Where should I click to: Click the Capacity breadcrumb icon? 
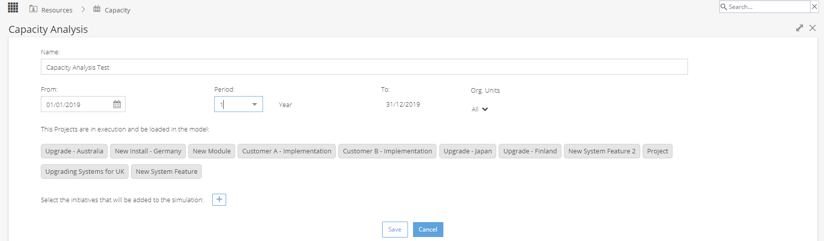(97, 9)
